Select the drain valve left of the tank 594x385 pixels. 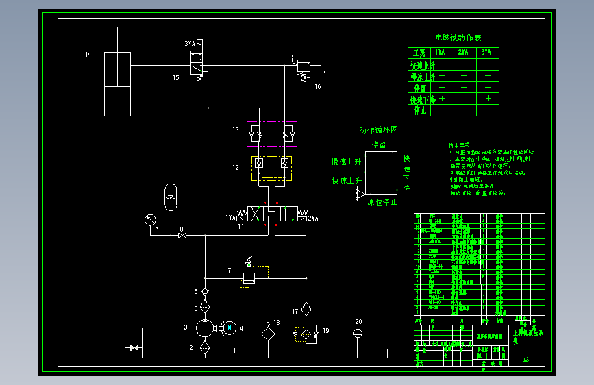pyautogui.click(x=134, y=347)
